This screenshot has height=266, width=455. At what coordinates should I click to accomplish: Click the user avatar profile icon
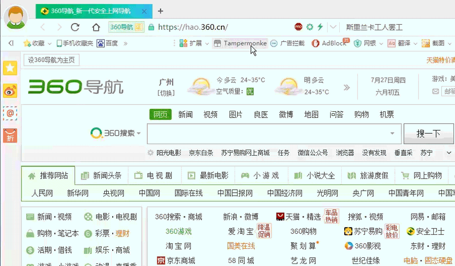pos(16,17)
